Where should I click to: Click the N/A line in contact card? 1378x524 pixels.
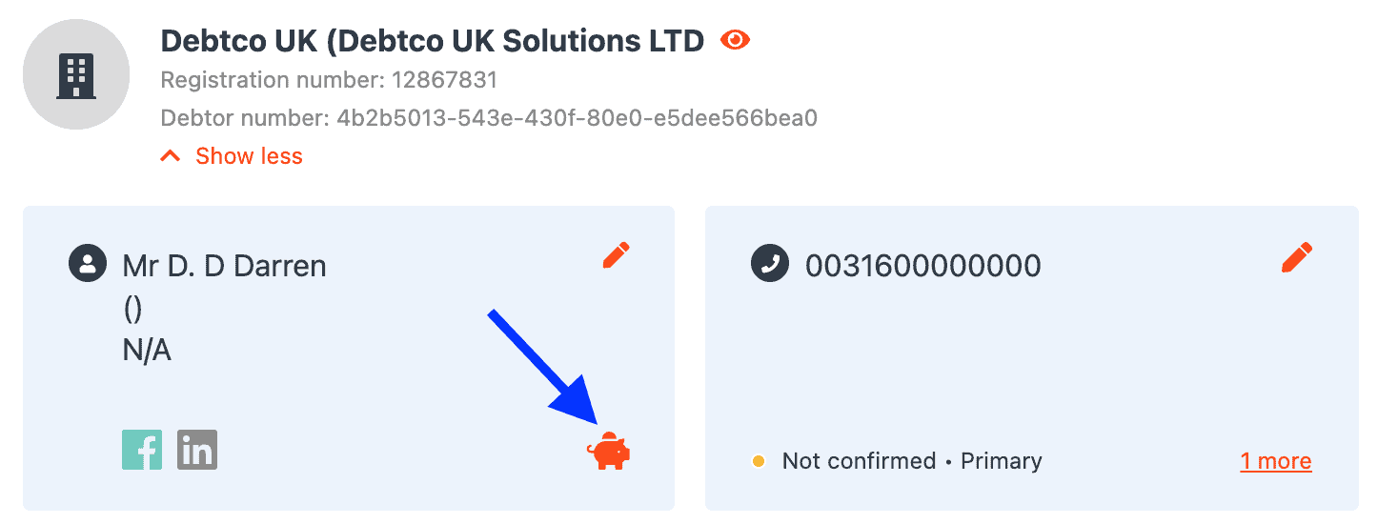coord(147,351)
